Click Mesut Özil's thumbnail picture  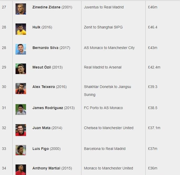(21, 69)
